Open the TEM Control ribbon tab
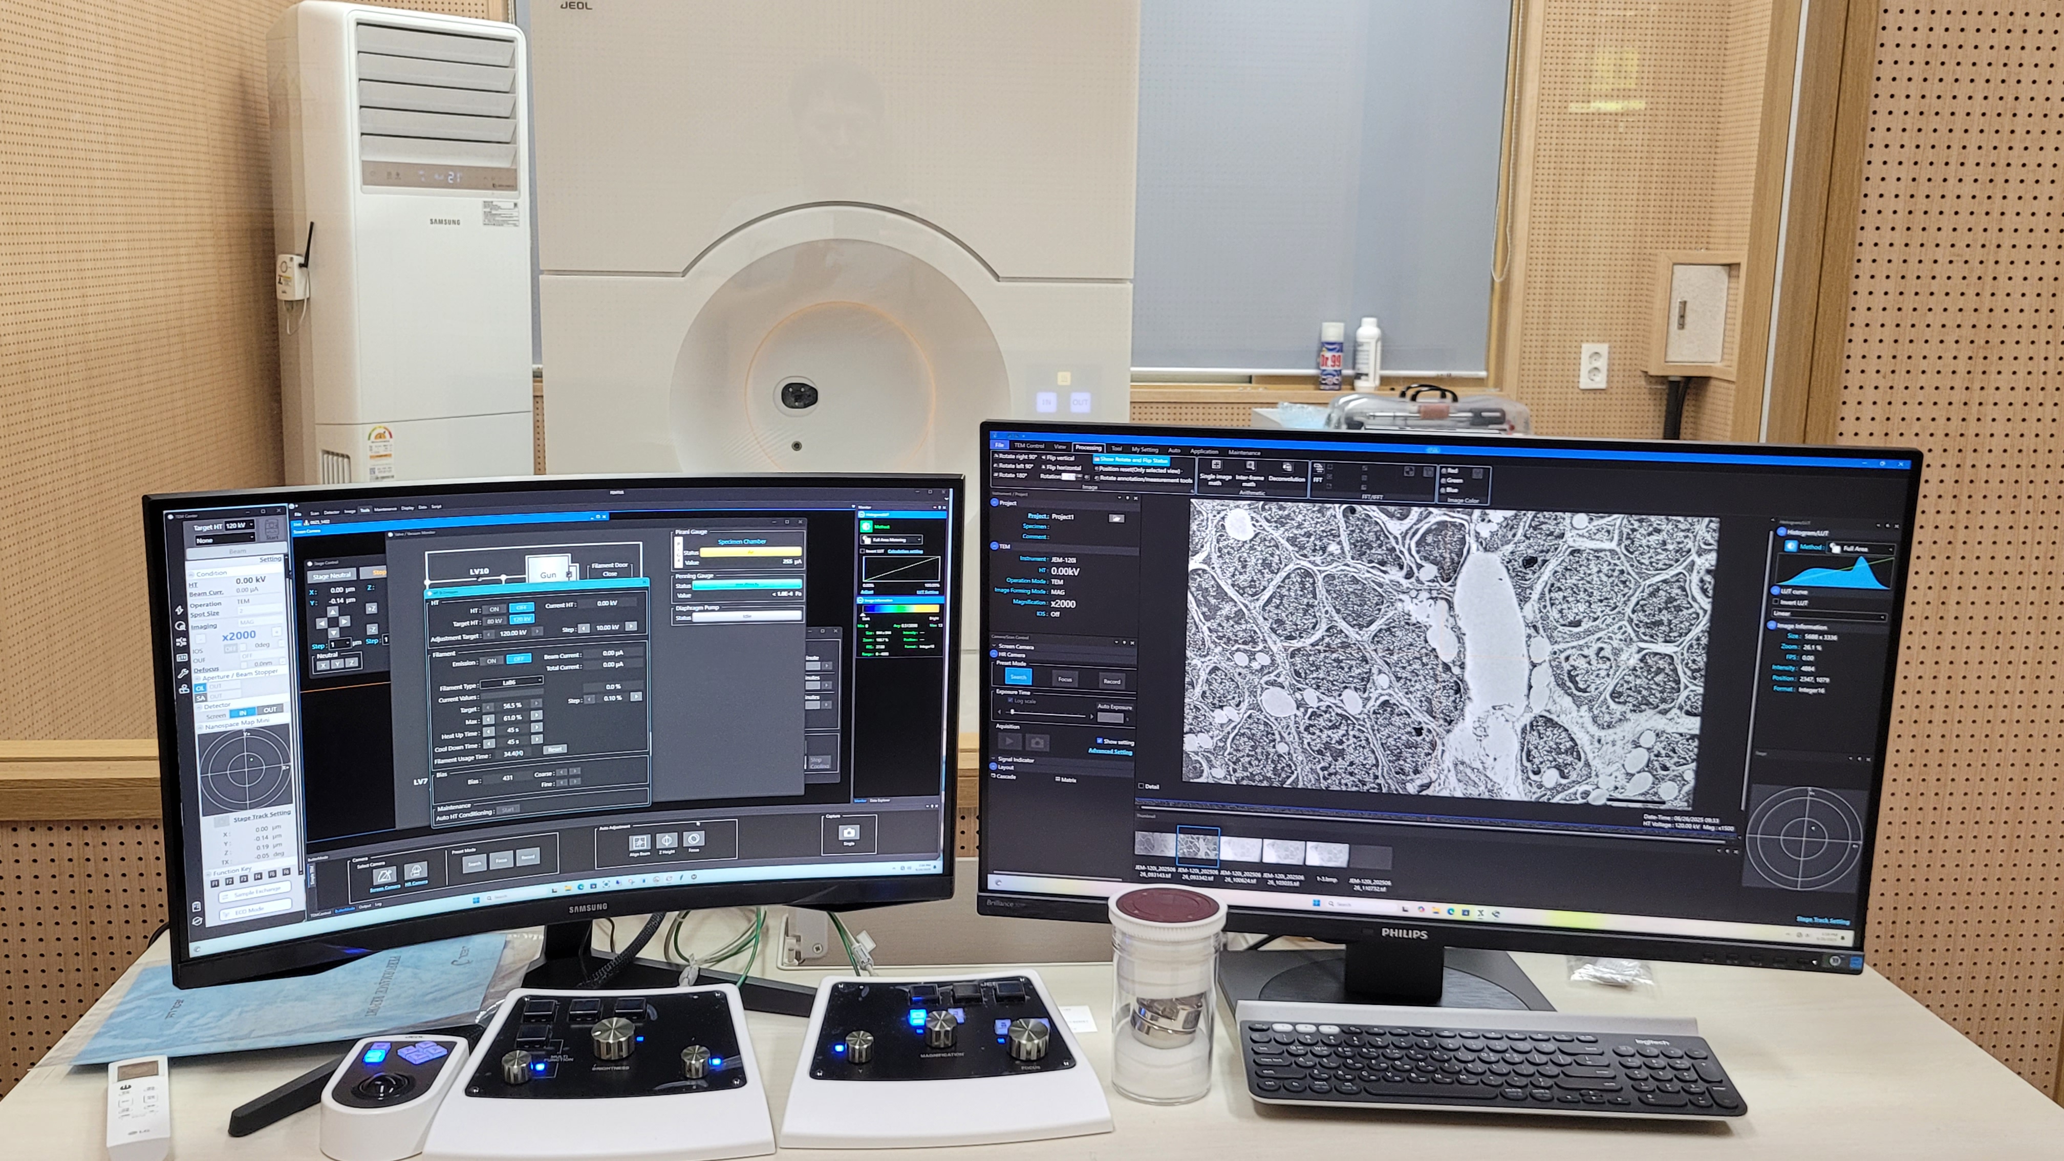The width and height of the screenshot is (2064, 1161). (x=1029, y=445)
